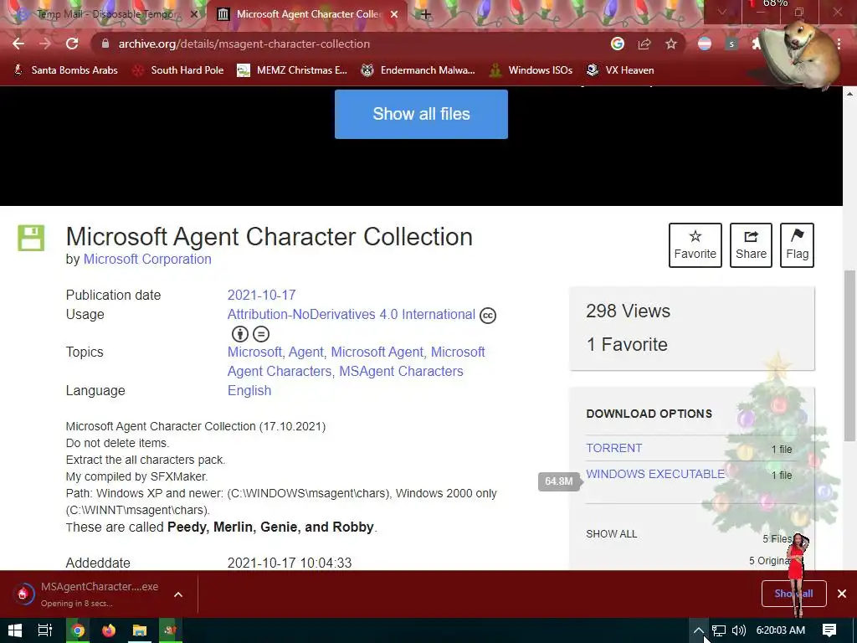This screenshot has width=857, height=643.
Task: Bookmark this page with the star icon
Action: (671, 44)
